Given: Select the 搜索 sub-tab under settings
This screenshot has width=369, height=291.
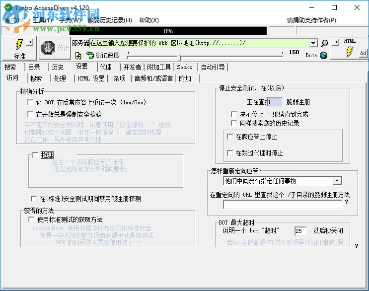Looking at the screenshot, I should [x=39, y=78].
